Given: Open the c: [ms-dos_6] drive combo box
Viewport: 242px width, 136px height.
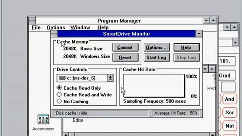Looking at the screenshot, I should point(85,78).
